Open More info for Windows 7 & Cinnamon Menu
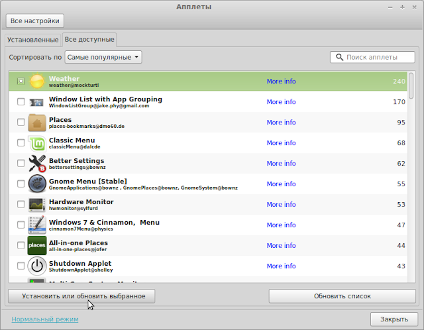424x330 pixels. point(281,225)
